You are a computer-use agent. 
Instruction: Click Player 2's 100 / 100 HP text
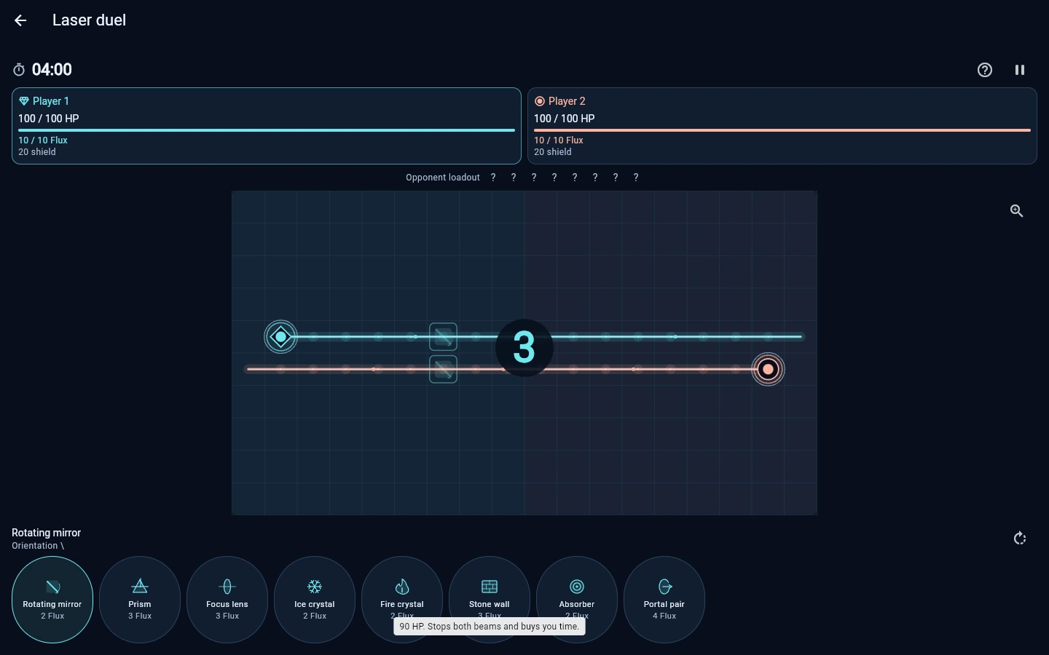565,119
